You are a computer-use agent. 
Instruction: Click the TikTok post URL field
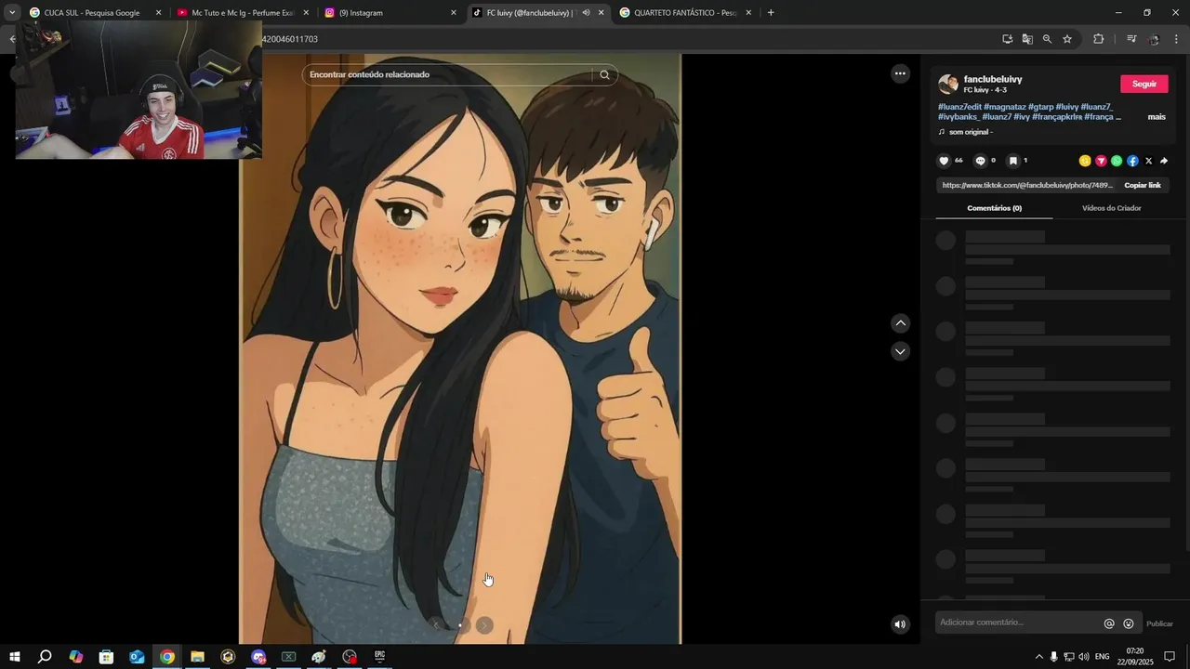point(1026,185)
